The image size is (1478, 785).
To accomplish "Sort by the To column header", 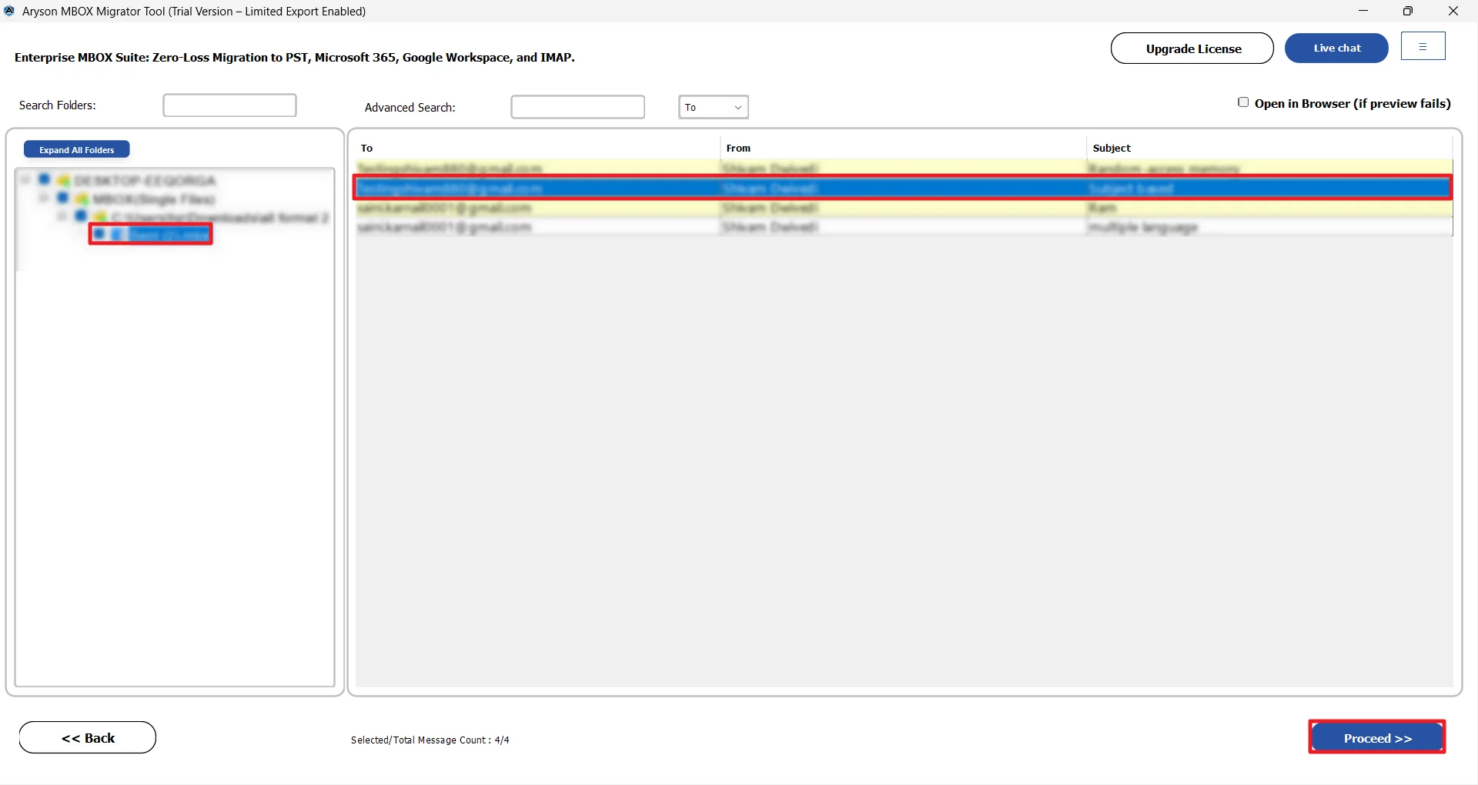I will pyautogui.click(x=537, y=148).
